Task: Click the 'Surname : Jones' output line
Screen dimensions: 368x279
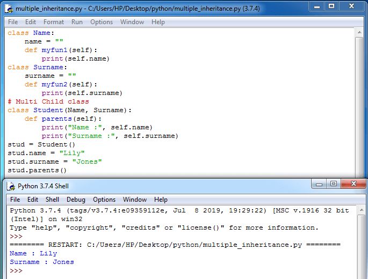Action: pyautogui.click(x=42, y=262)
